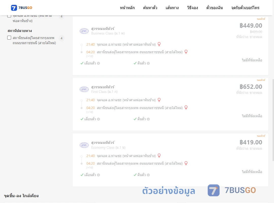Click the ฿652.00 price

[251, 87]
